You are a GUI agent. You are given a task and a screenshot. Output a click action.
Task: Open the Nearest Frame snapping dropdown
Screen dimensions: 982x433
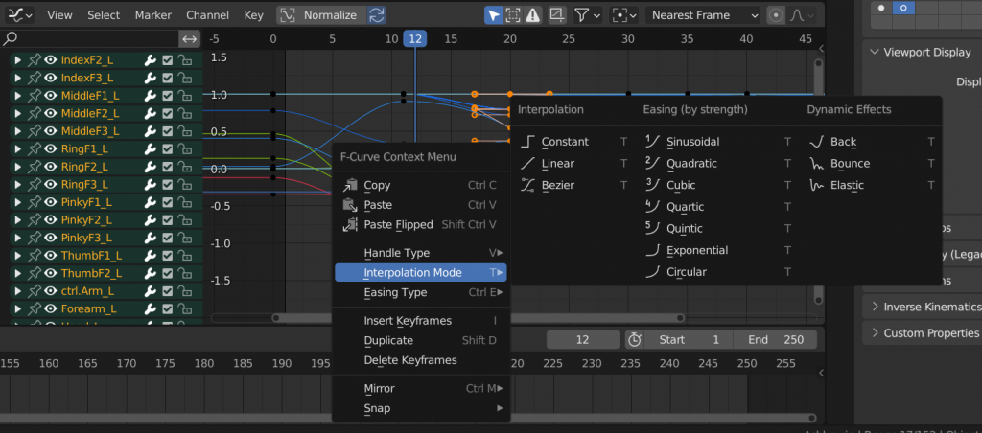click(x=704, y=15)
